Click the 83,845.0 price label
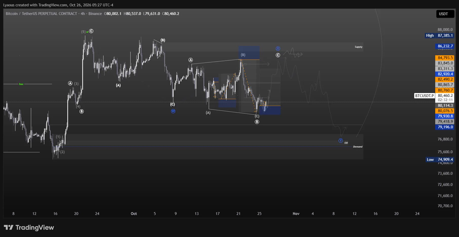 click(x=445, y=63)
